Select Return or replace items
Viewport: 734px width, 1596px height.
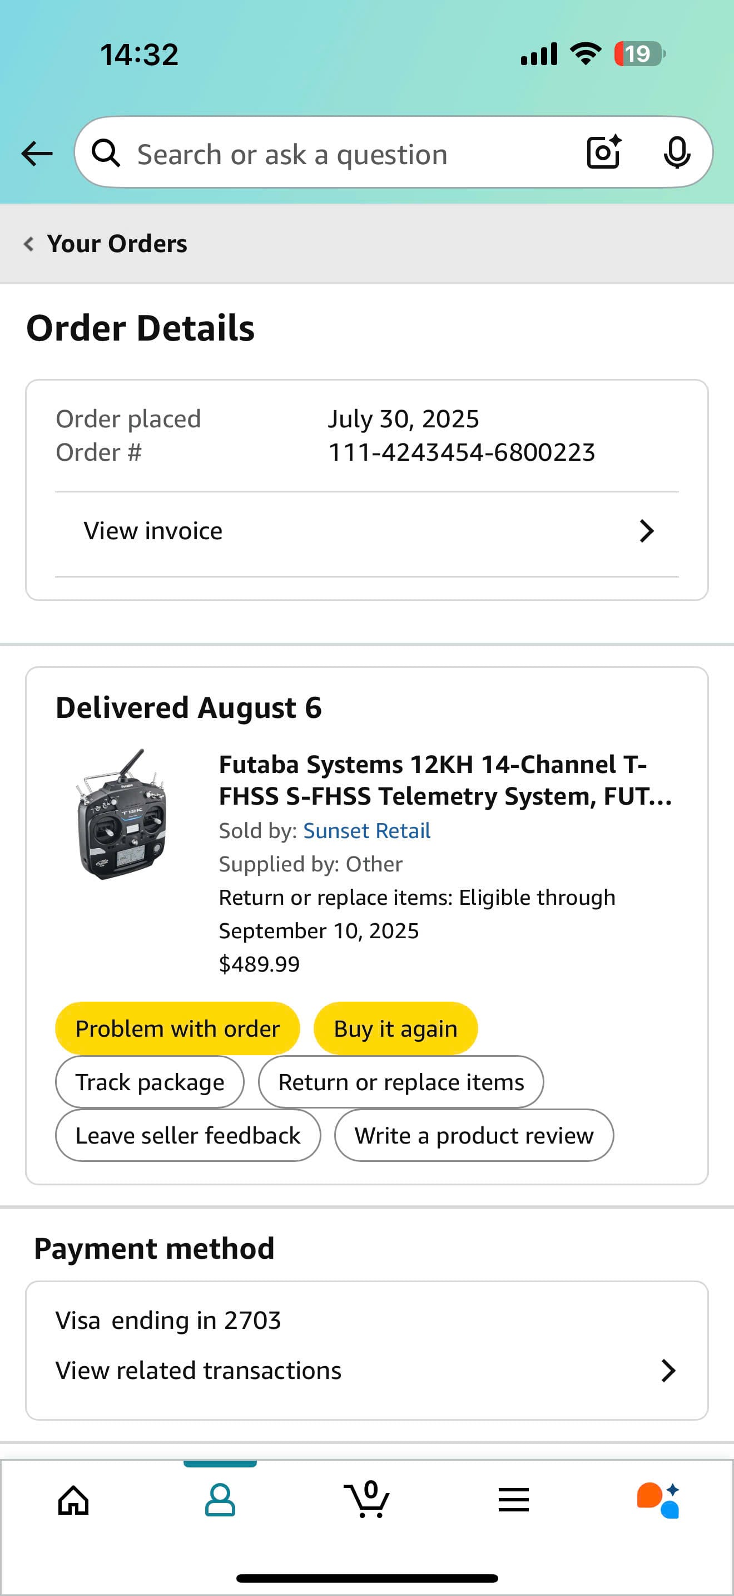401,1082
